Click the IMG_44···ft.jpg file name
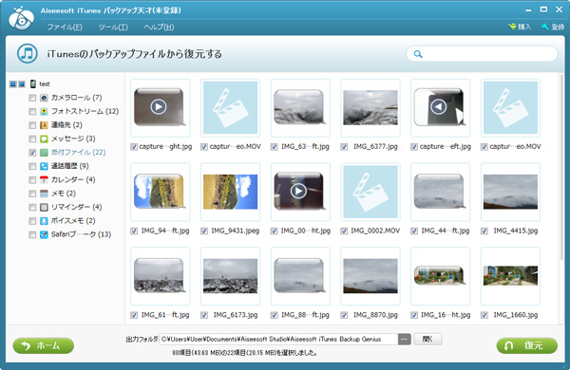This screenshot has height=370, width=570. click(x=445, y=231)
